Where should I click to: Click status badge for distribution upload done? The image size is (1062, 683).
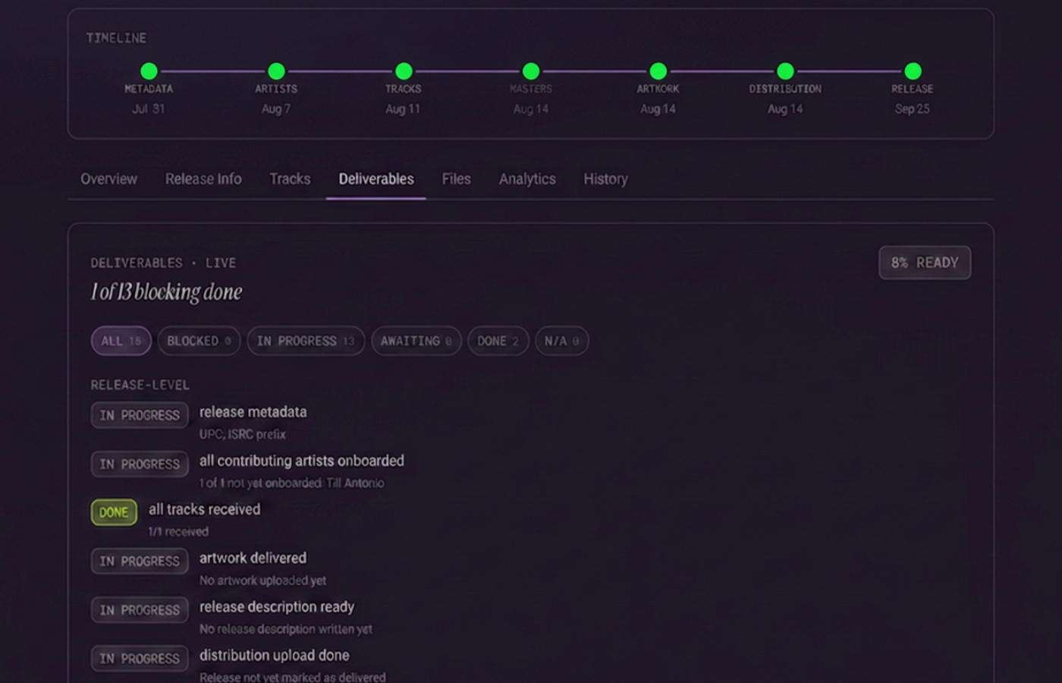point(140,658)
